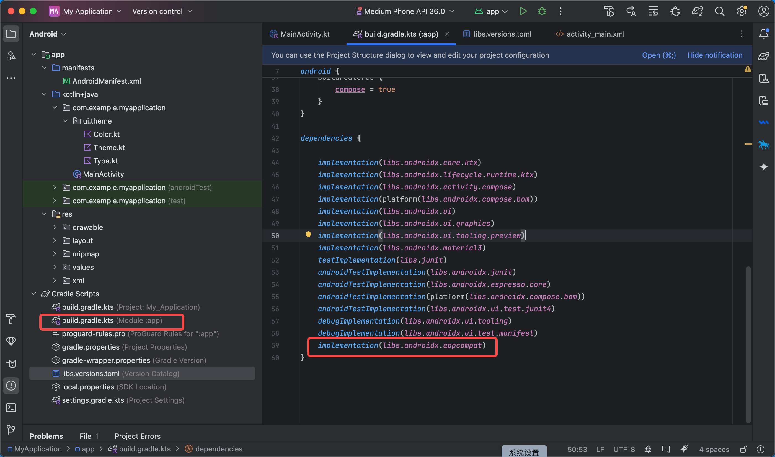
Task: Toggle the Problems tool window button
Action: 11,386
